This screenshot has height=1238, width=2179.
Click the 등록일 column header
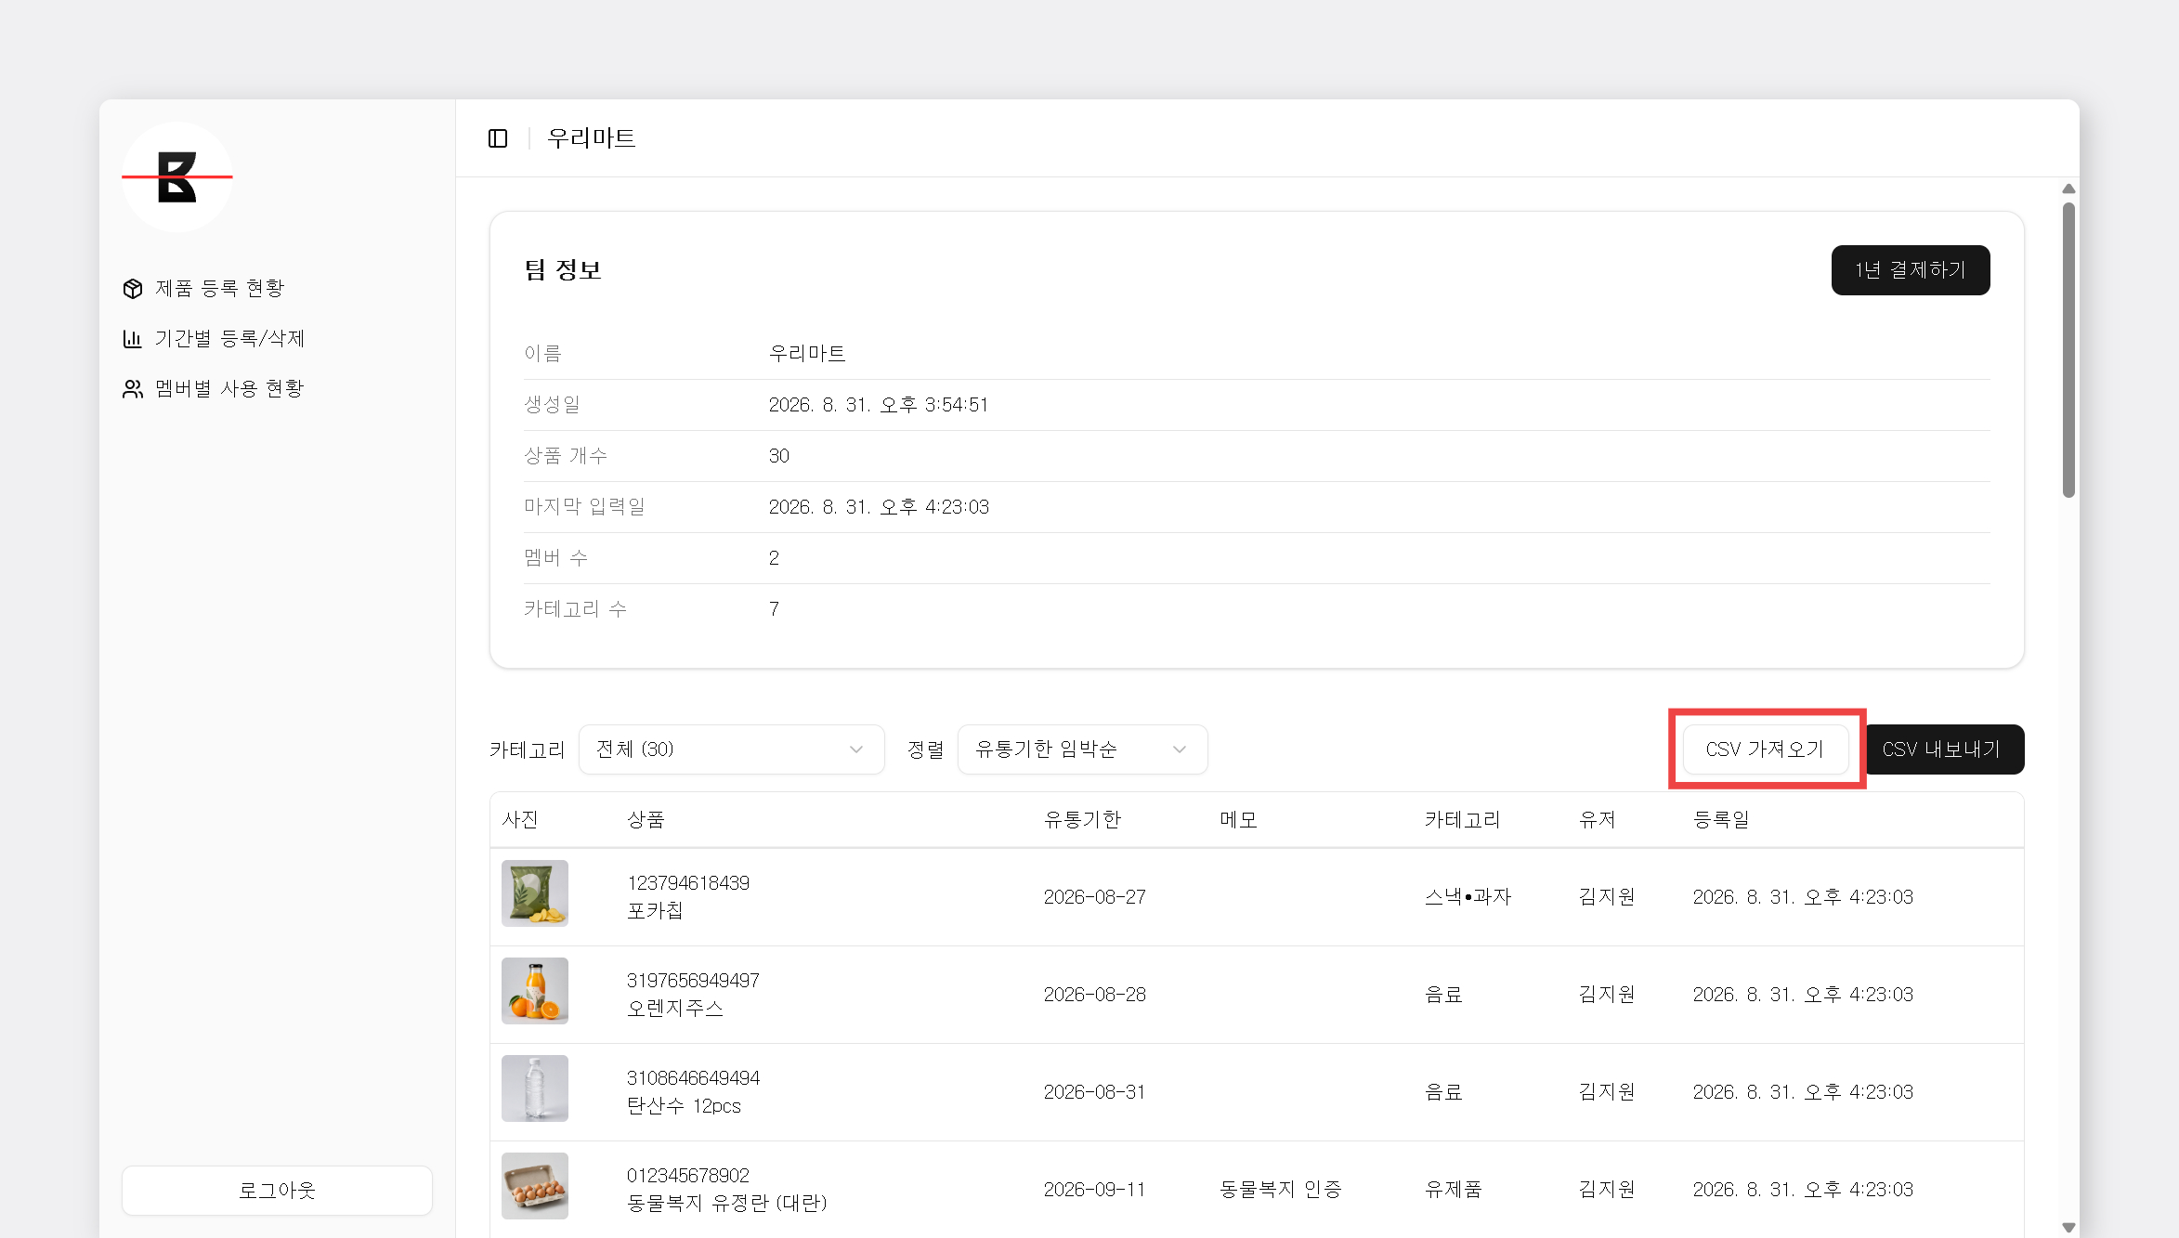[1721, 820]
